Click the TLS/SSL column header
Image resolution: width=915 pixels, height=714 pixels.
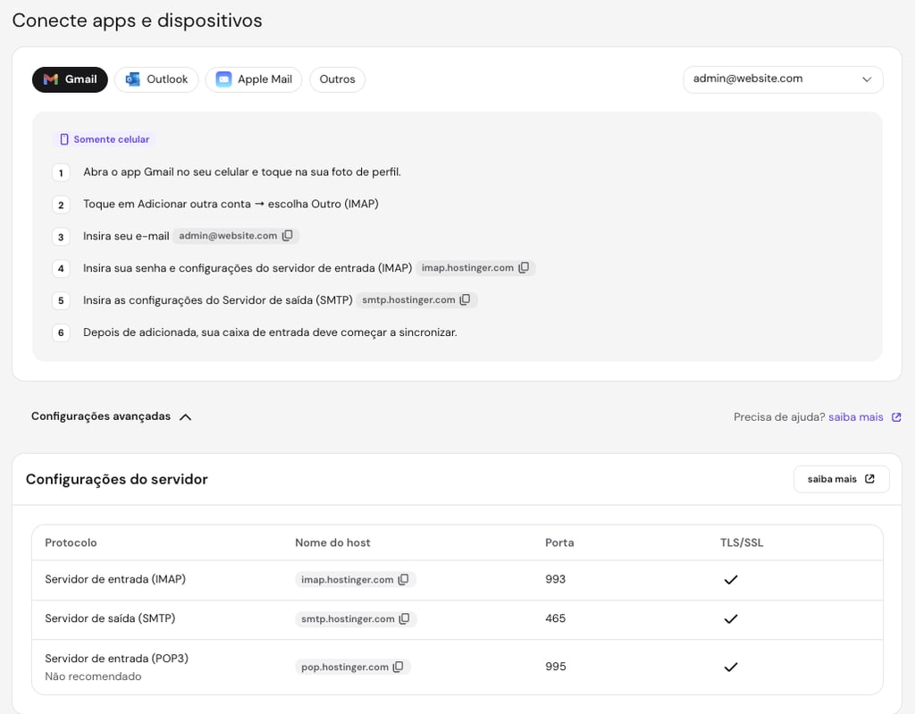point(741,542)
